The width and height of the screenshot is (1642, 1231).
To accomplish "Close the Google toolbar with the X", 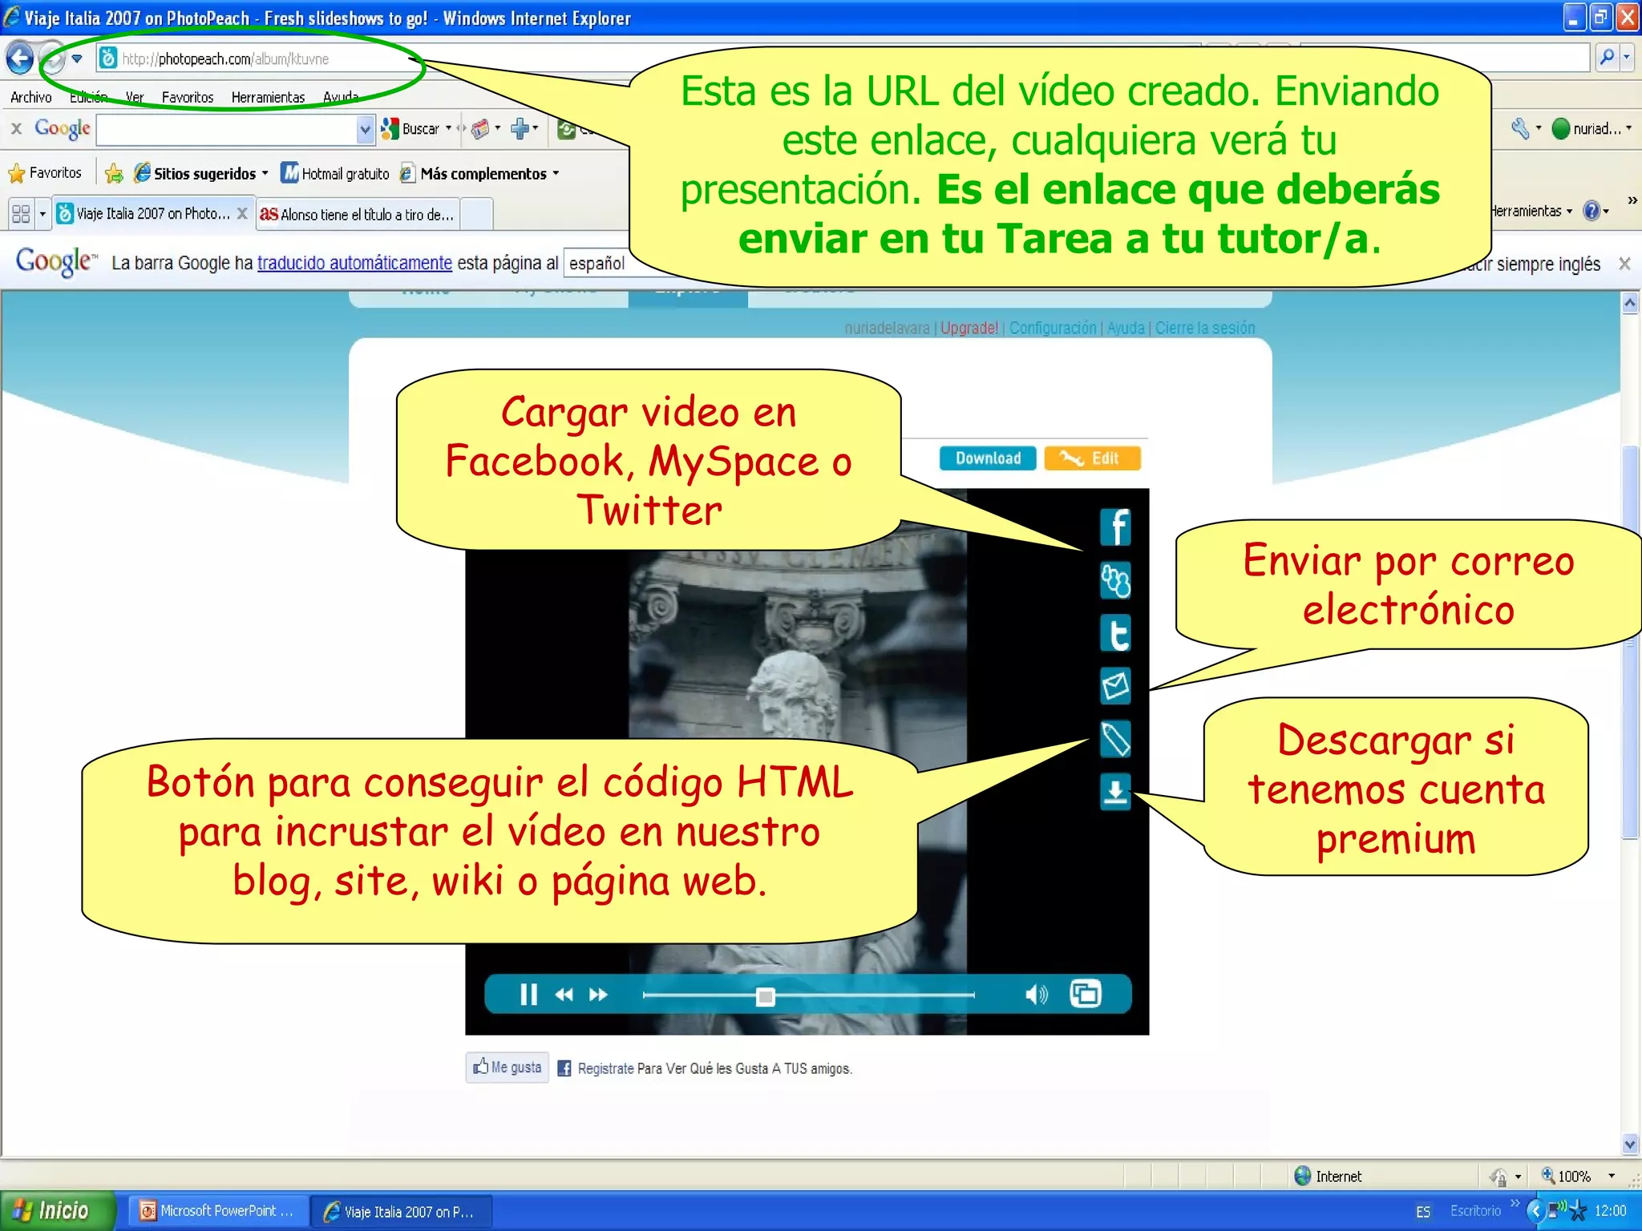I will pos(16,128).
